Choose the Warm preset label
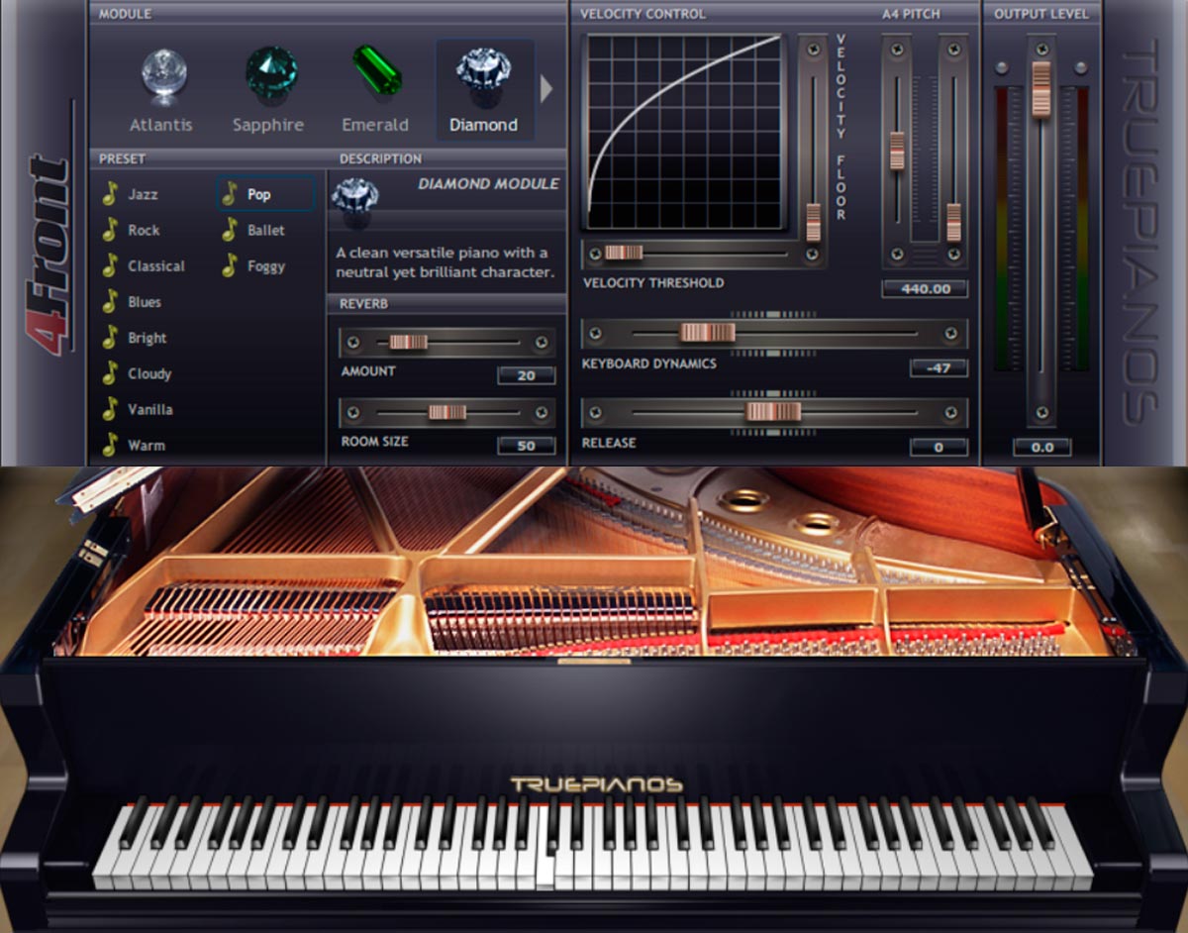Viewport: 1188px width, 933px height. (147, 446)
